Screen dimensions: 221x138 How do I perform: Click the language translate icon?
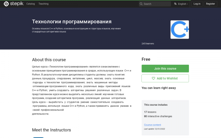(x=175, y=4)
